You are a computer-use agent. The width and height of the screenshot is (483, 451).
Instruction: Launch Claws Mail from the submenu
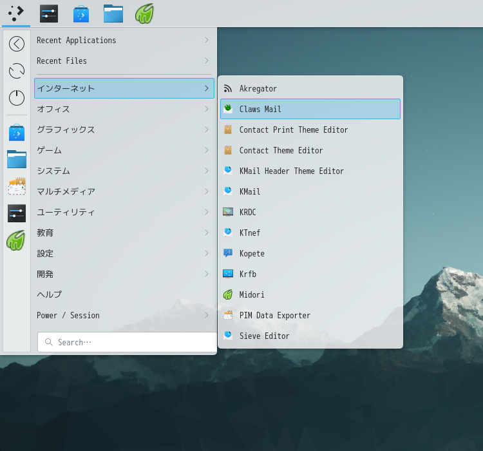pyautogui.click(x=310, y=109)
